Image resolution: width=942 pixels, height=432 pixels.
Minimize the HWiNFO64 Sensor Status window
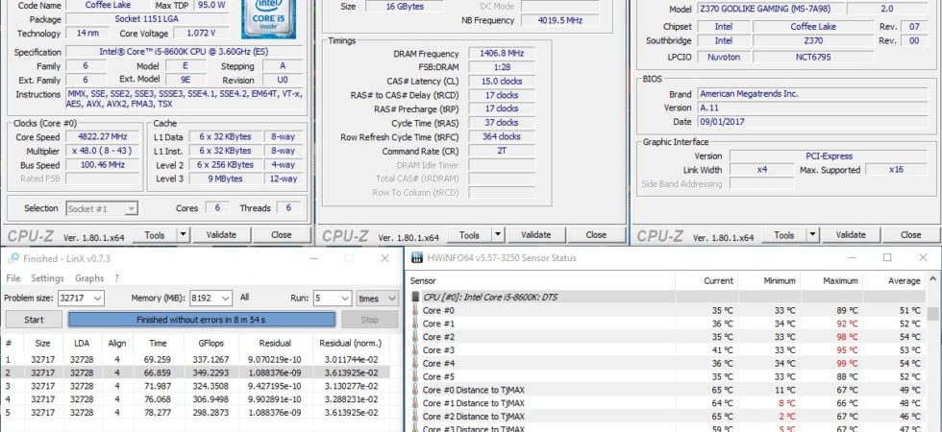pos(852,257)
